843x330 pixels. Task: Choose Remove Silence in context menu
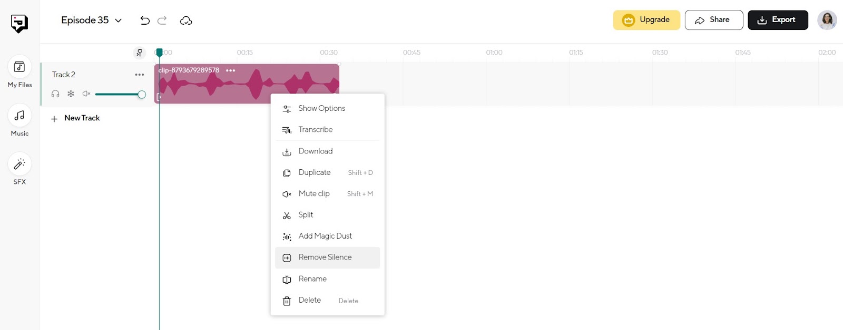click(327, 257)
